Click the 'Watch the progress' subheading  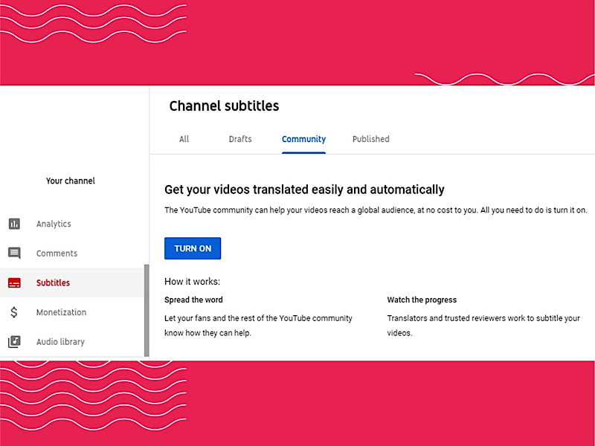pyautogui.click(x=422, y=300)
